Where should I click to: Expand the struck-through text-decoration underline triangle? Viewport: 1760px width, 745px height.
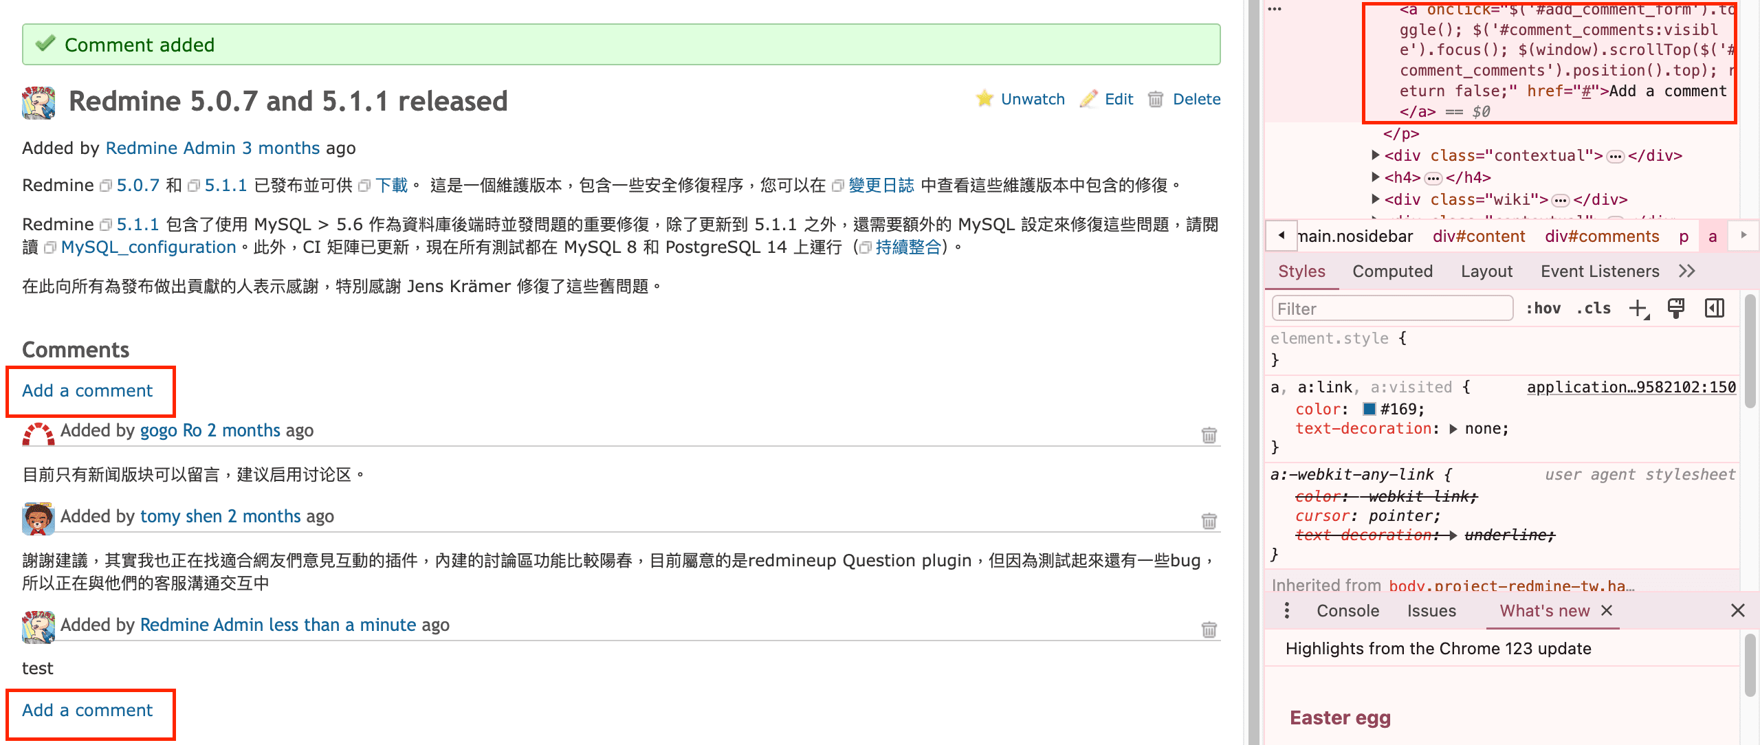[x=1453, y=535]
